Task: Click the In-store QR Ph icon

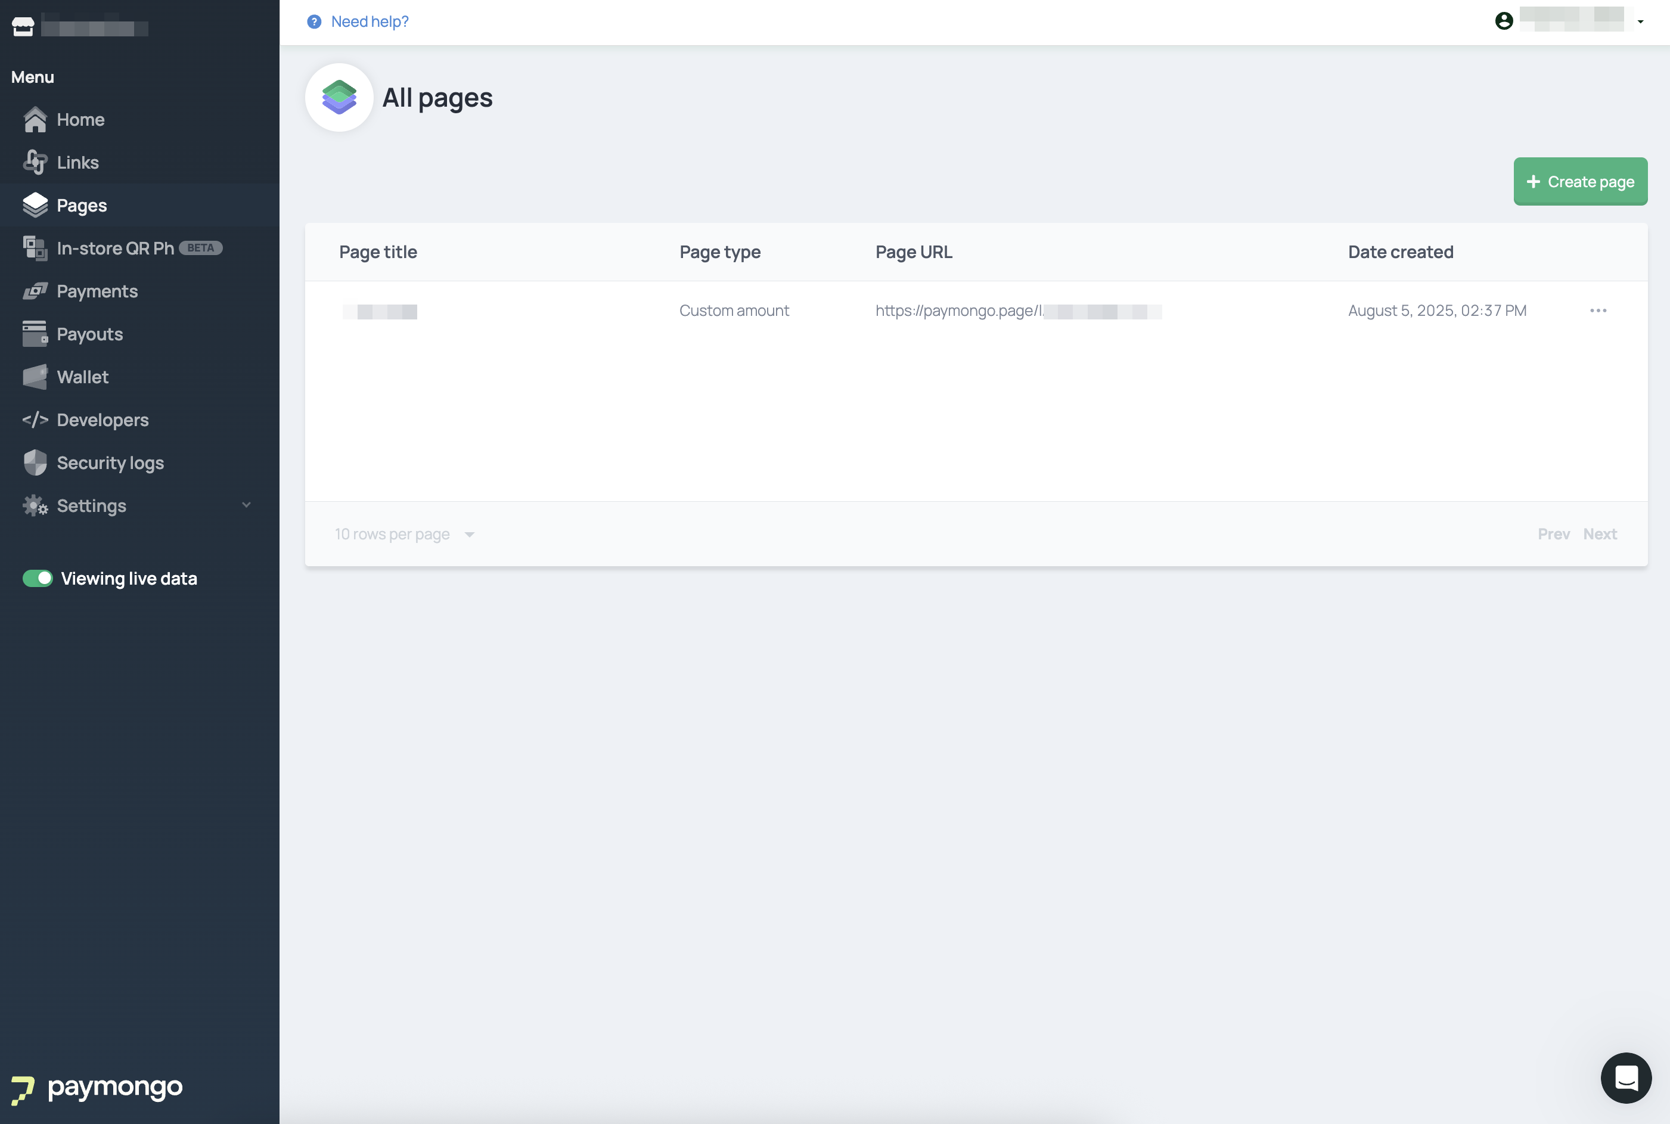Action: point(35,248)
